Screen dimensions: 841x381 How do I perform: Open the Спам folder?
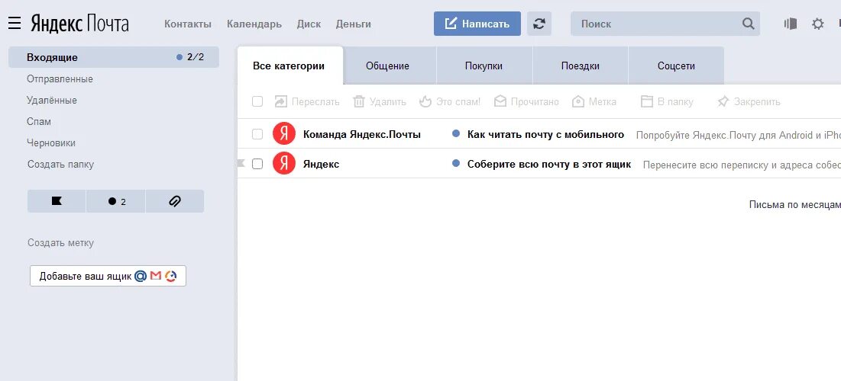(39, 121)
